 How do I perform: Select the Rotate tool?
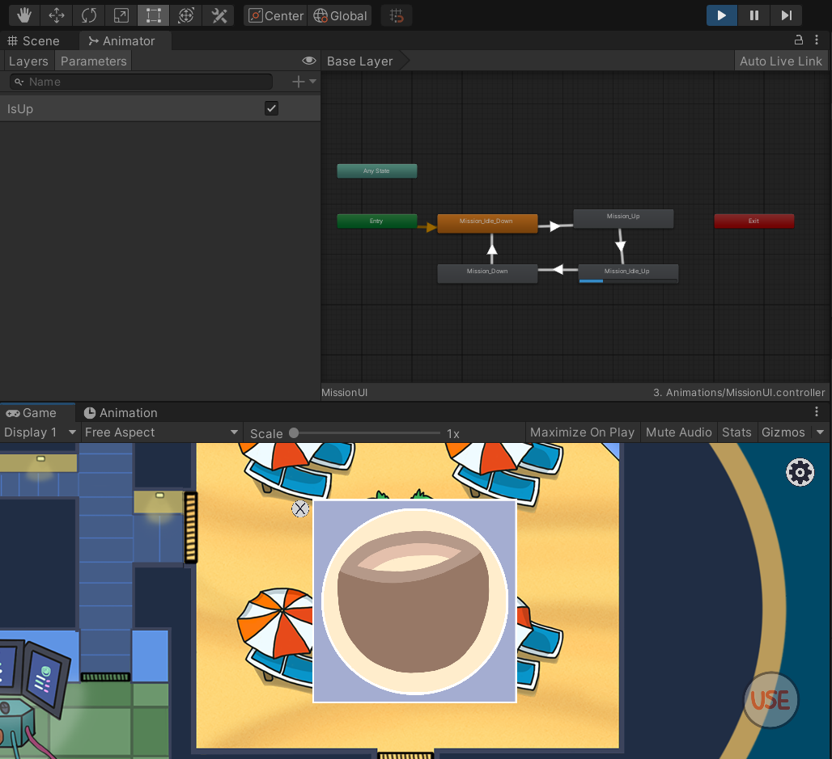coord(89,15)
